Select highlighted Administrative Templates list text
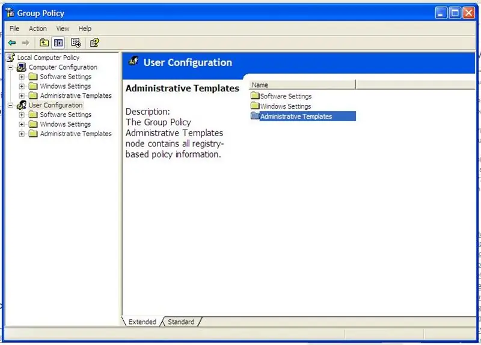The width and height of the screenshot is (481, 345). click(296, 116)
